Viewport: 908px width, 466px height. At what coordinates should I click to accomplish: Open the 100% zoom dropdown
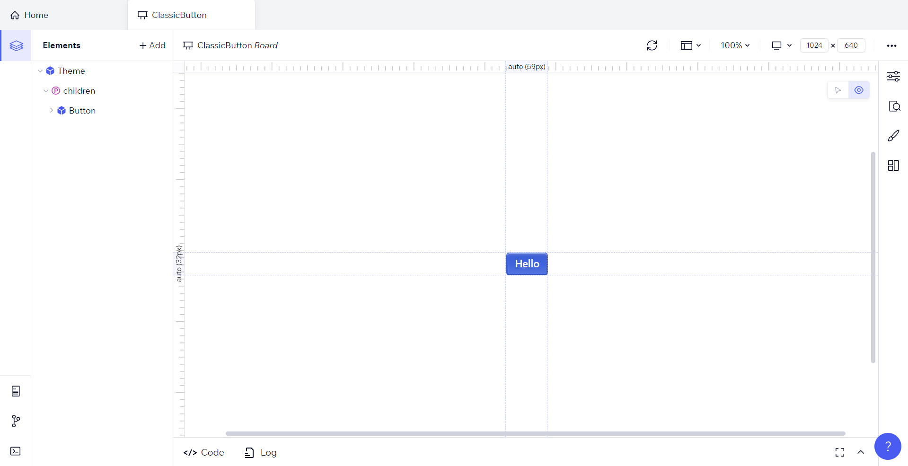(735, 45)
